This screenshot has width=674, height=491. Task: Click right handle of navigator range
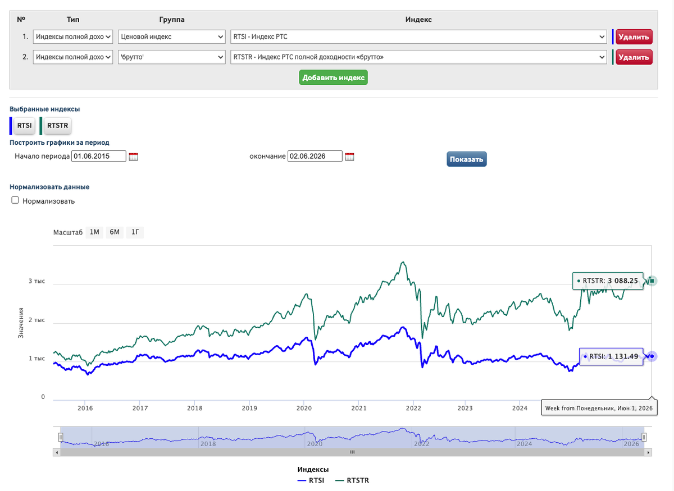644,437
